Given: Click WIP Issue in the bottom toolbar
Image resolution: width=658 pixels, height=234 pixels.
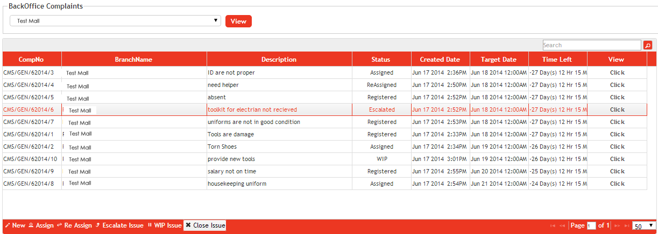Looking at the screenshot, I should 165,225.
